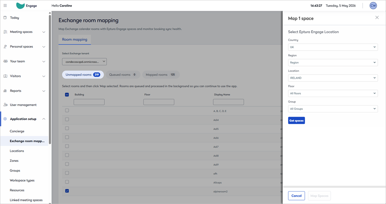Open the Region dropdown
386x204 pixels.
tap(333, 63)
